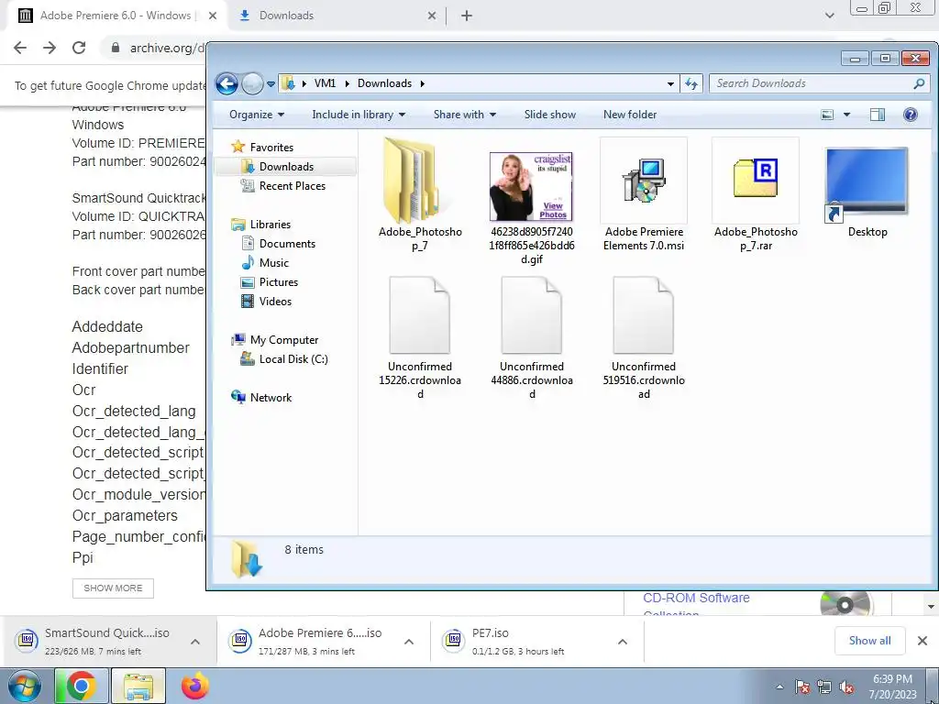Image resolution: width=939 pixels, height=704 pixels.
Task: Click Chrome forward navigation arrow
Action: click(x=50, y=48)
